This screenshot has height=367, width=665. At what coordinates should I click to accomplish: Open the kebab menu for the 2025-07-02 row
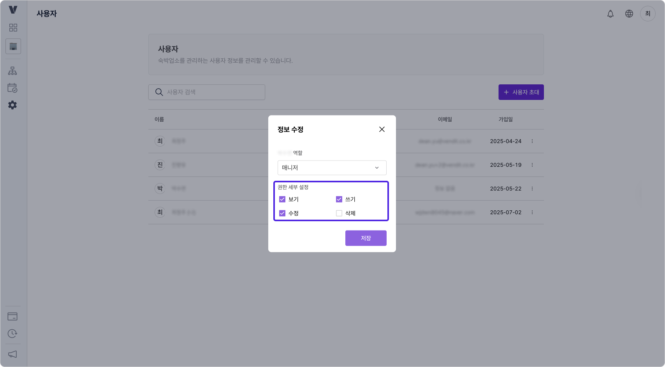pyautogui.click(x=532, y=212)
